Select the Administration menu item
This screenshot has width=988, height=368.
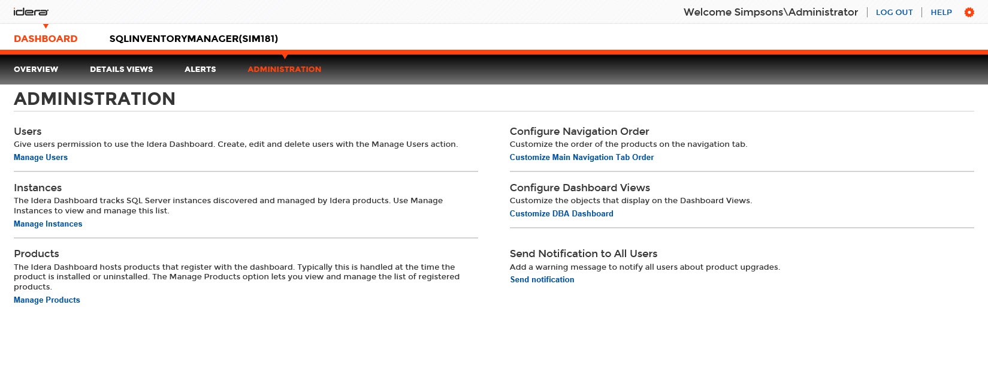(284, 70)
